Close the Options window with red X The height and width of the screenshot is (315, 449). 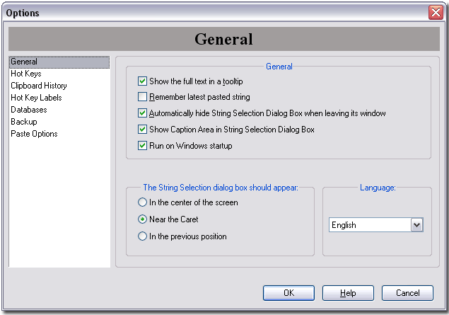(x=436, y=13)
